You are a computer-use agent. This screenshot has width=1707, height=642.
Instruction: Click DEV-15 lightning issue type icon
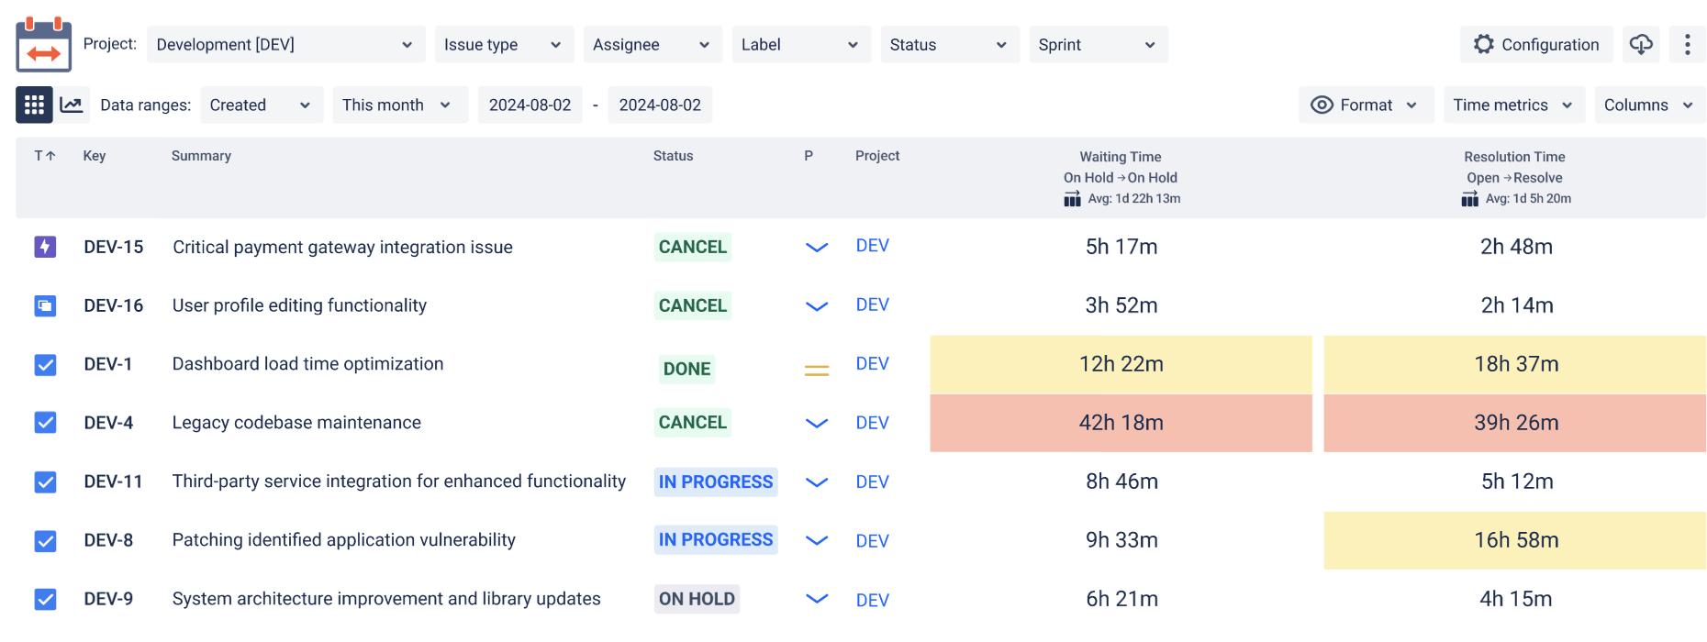[x=45, y=247]
